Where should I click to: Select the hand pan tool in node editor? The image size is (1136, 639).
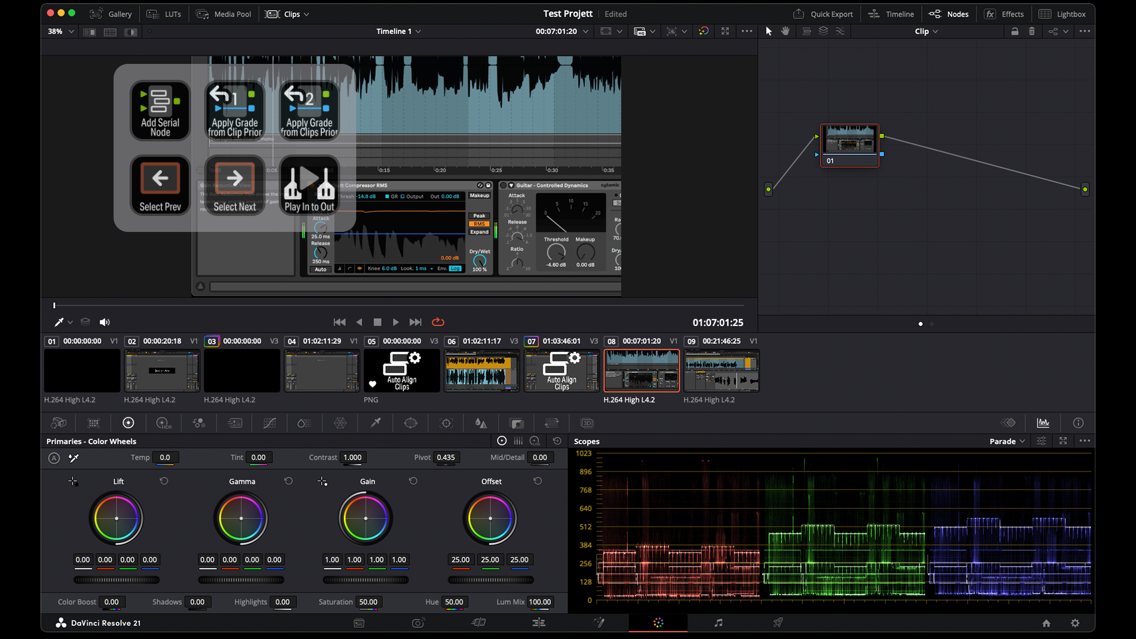point(785,31)
